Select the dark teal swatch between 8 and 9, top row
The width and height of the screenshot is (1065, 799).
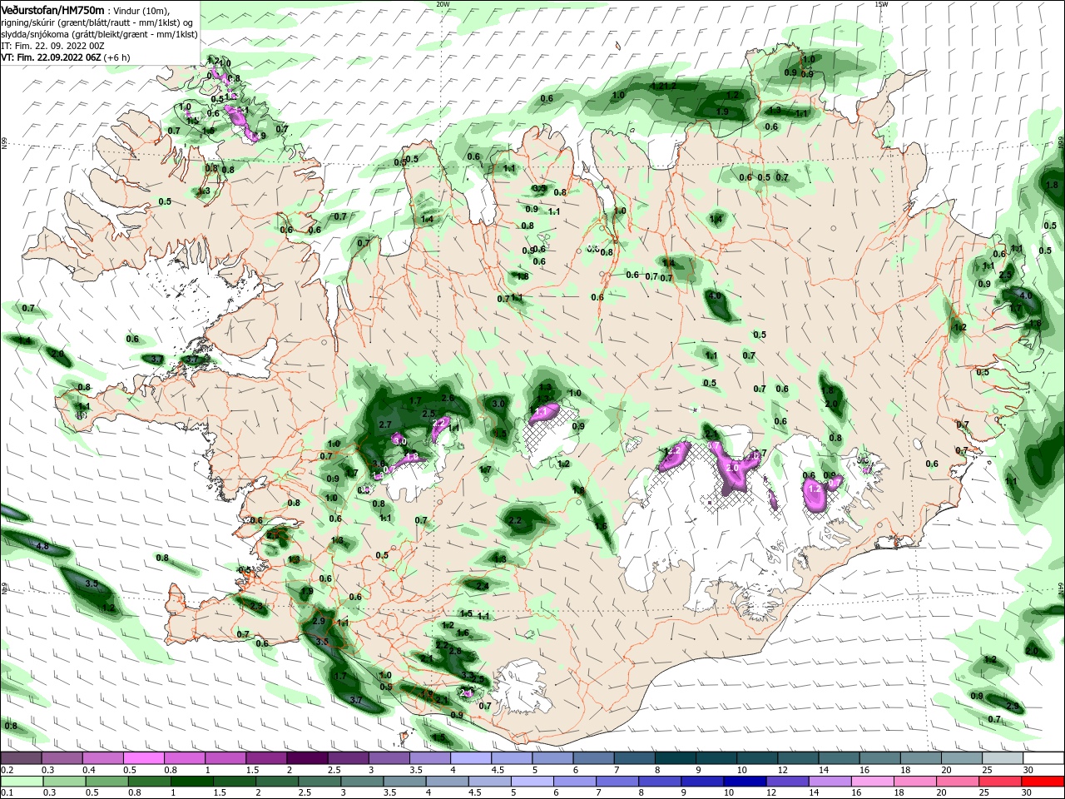tap(676, 758)
